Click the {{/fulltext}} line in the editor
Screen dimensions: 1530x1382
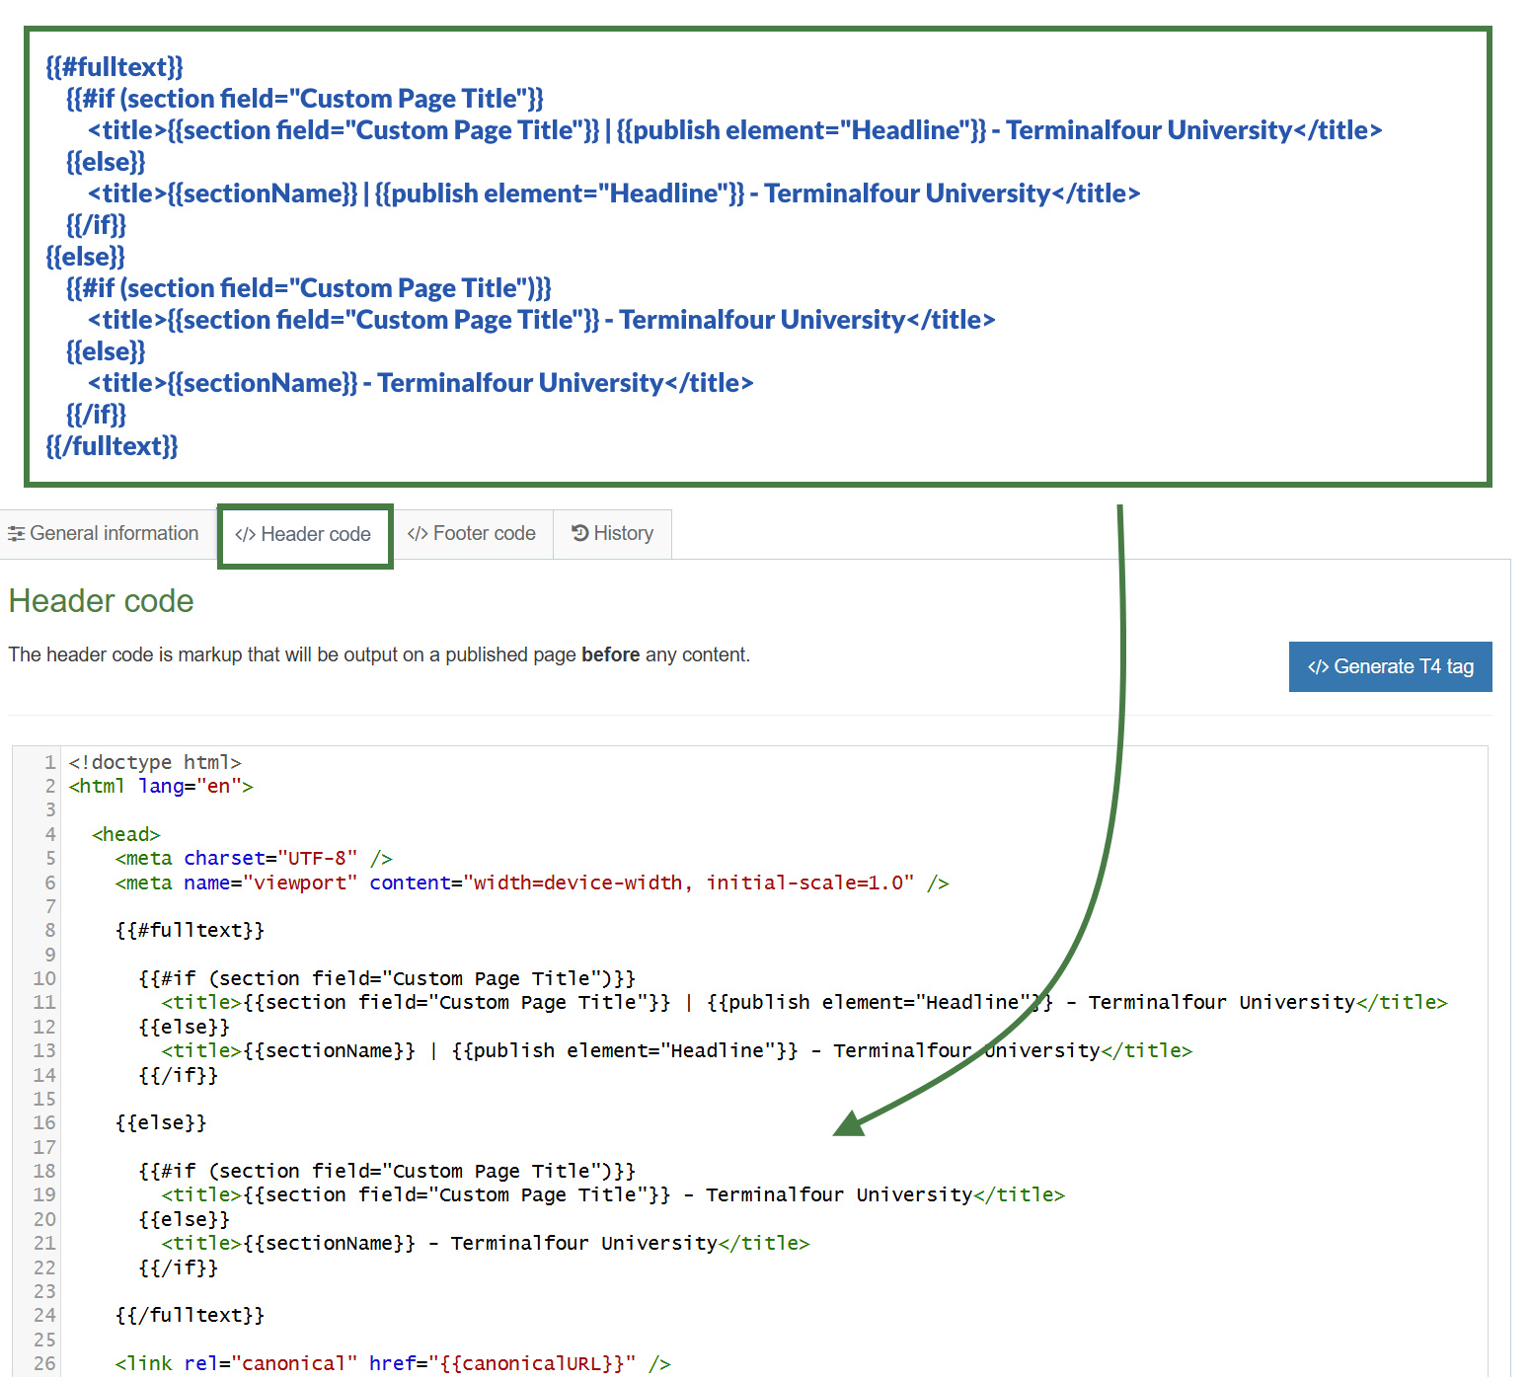(190, 1315)
